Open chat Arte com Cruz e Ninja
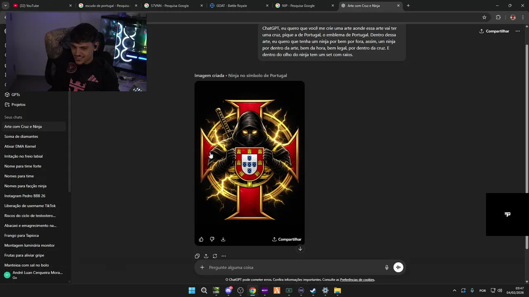This screenshot has width=529, height=297. pos(33,127)
